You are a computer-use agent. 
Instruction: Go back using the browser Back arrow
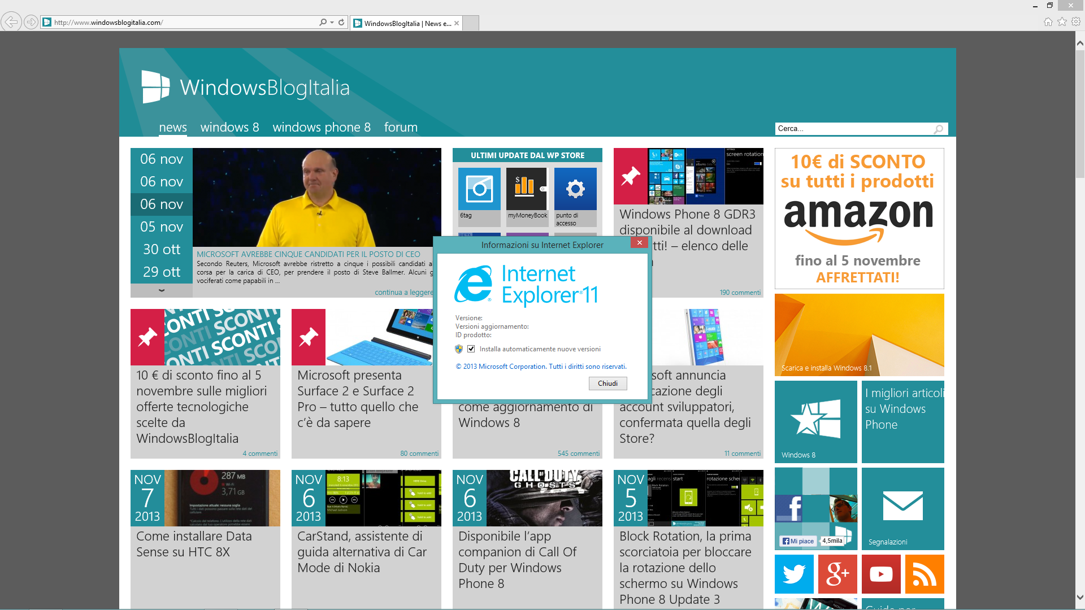11,22
